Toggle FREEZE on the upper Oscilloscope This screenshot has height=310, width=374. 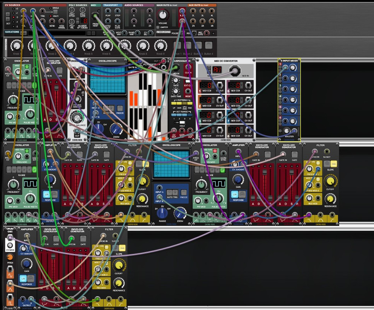click(x=120, y=108)
